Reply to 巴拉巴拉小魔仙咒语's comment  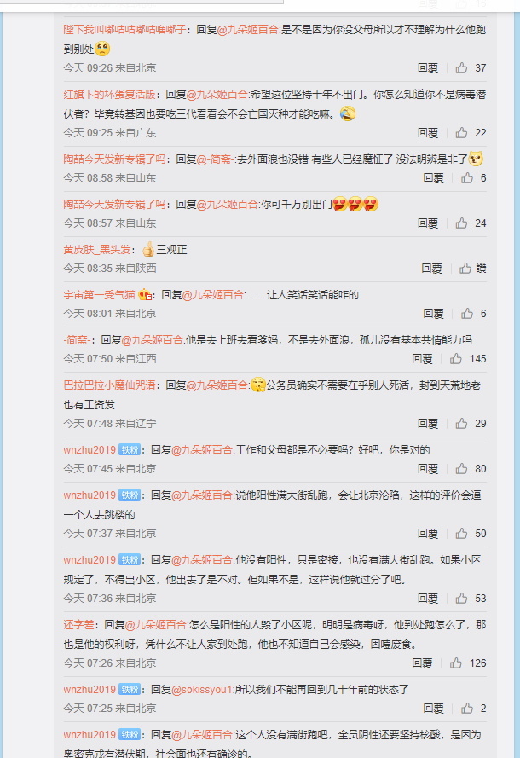pos(428,424)
